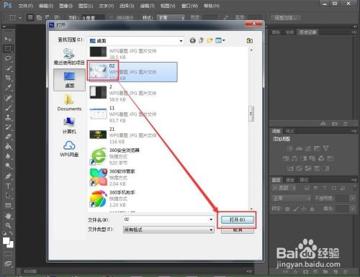
Task: Go to Computer in places sidebar
Action: pyautogui.click(x=69, y=126)
